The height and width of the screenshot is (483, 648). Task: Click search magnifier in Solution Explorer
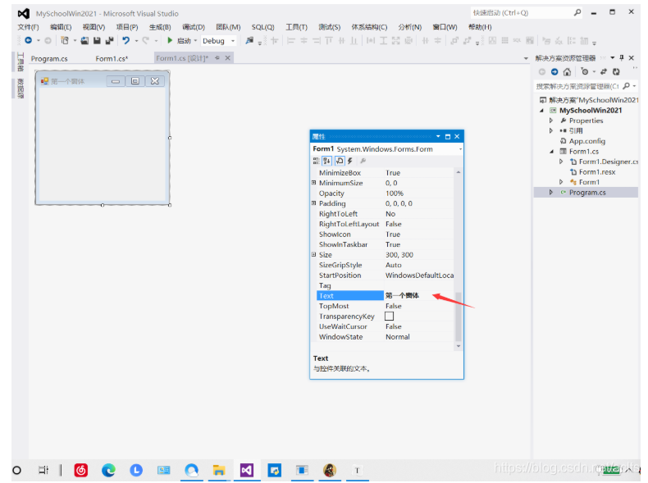[x=627, y=86]
